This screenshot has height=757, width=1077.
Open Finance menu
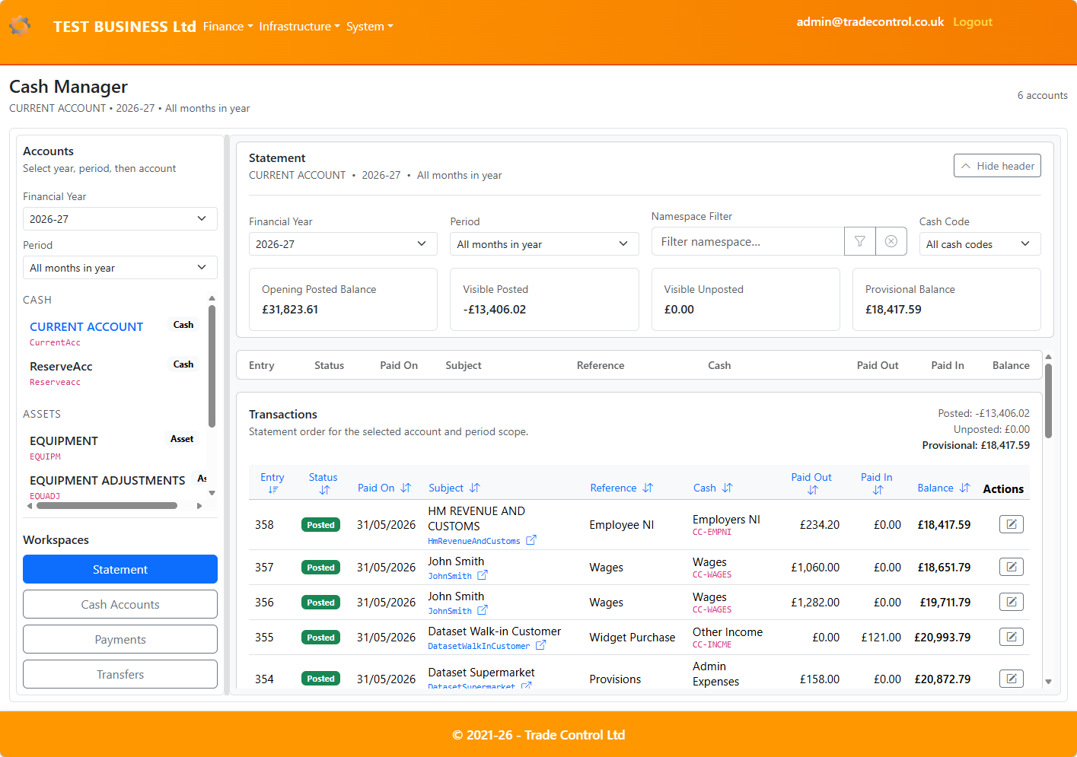point(228,26)
